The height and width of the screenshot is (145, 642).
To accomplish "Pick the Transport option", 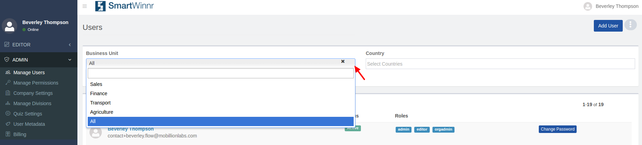I will [100, 103].
